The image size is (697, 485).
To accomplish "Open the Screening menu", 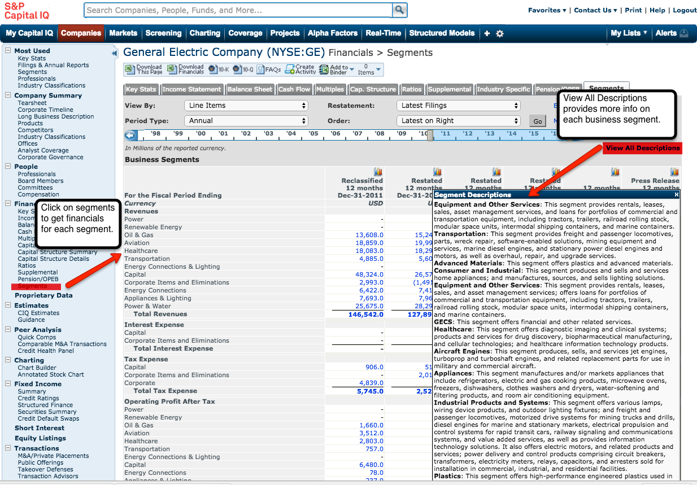I will (x=163, y=33).
